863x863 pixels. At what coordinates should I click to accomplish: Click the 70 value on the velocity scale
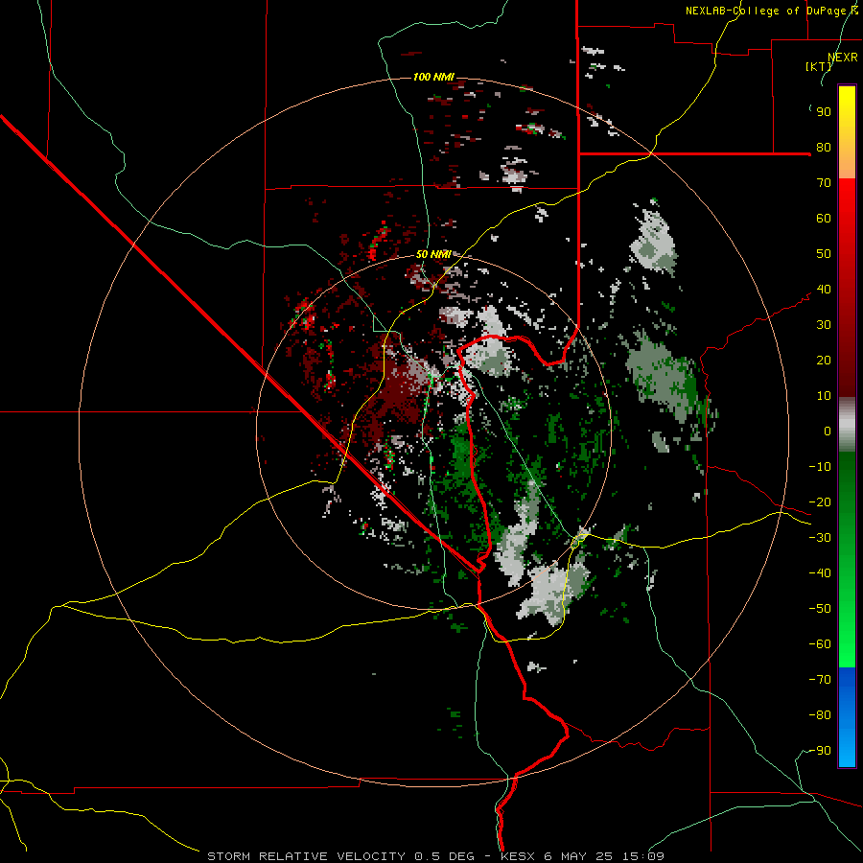(824, 183)
